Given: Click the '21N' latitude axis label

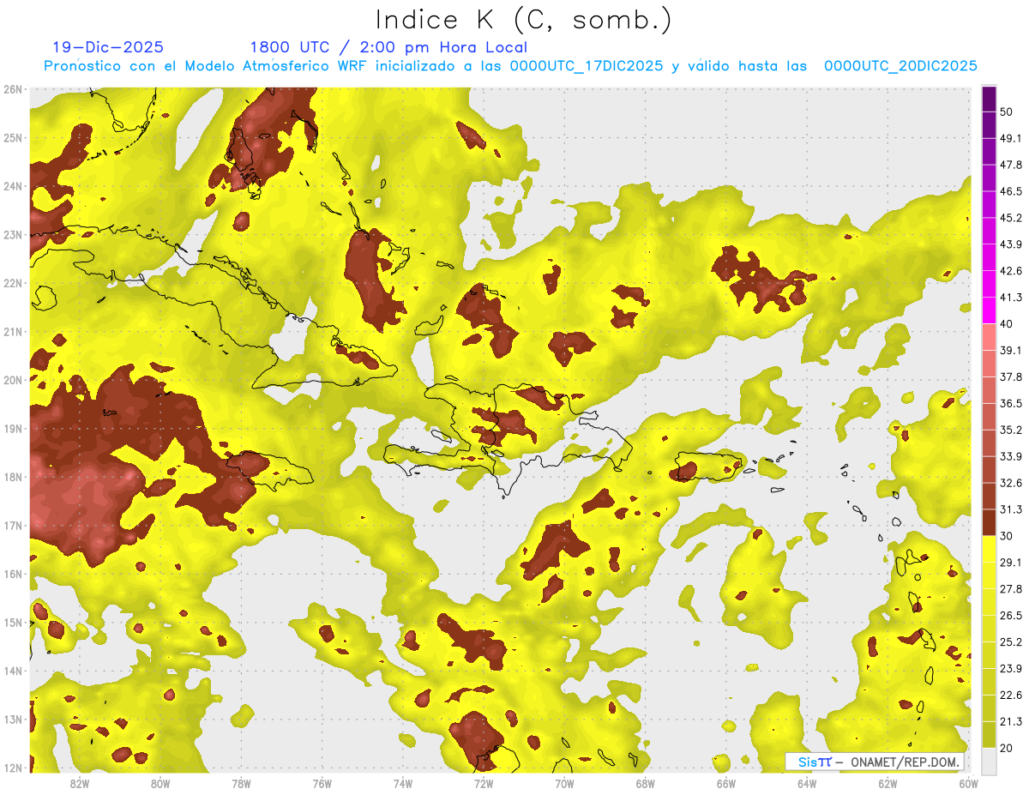Looking at the screenshot, I should click(x=13, y=332).
